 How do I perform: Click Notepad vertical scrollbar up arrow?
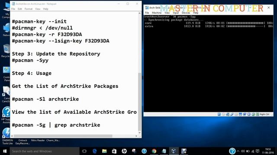[139, 13]
